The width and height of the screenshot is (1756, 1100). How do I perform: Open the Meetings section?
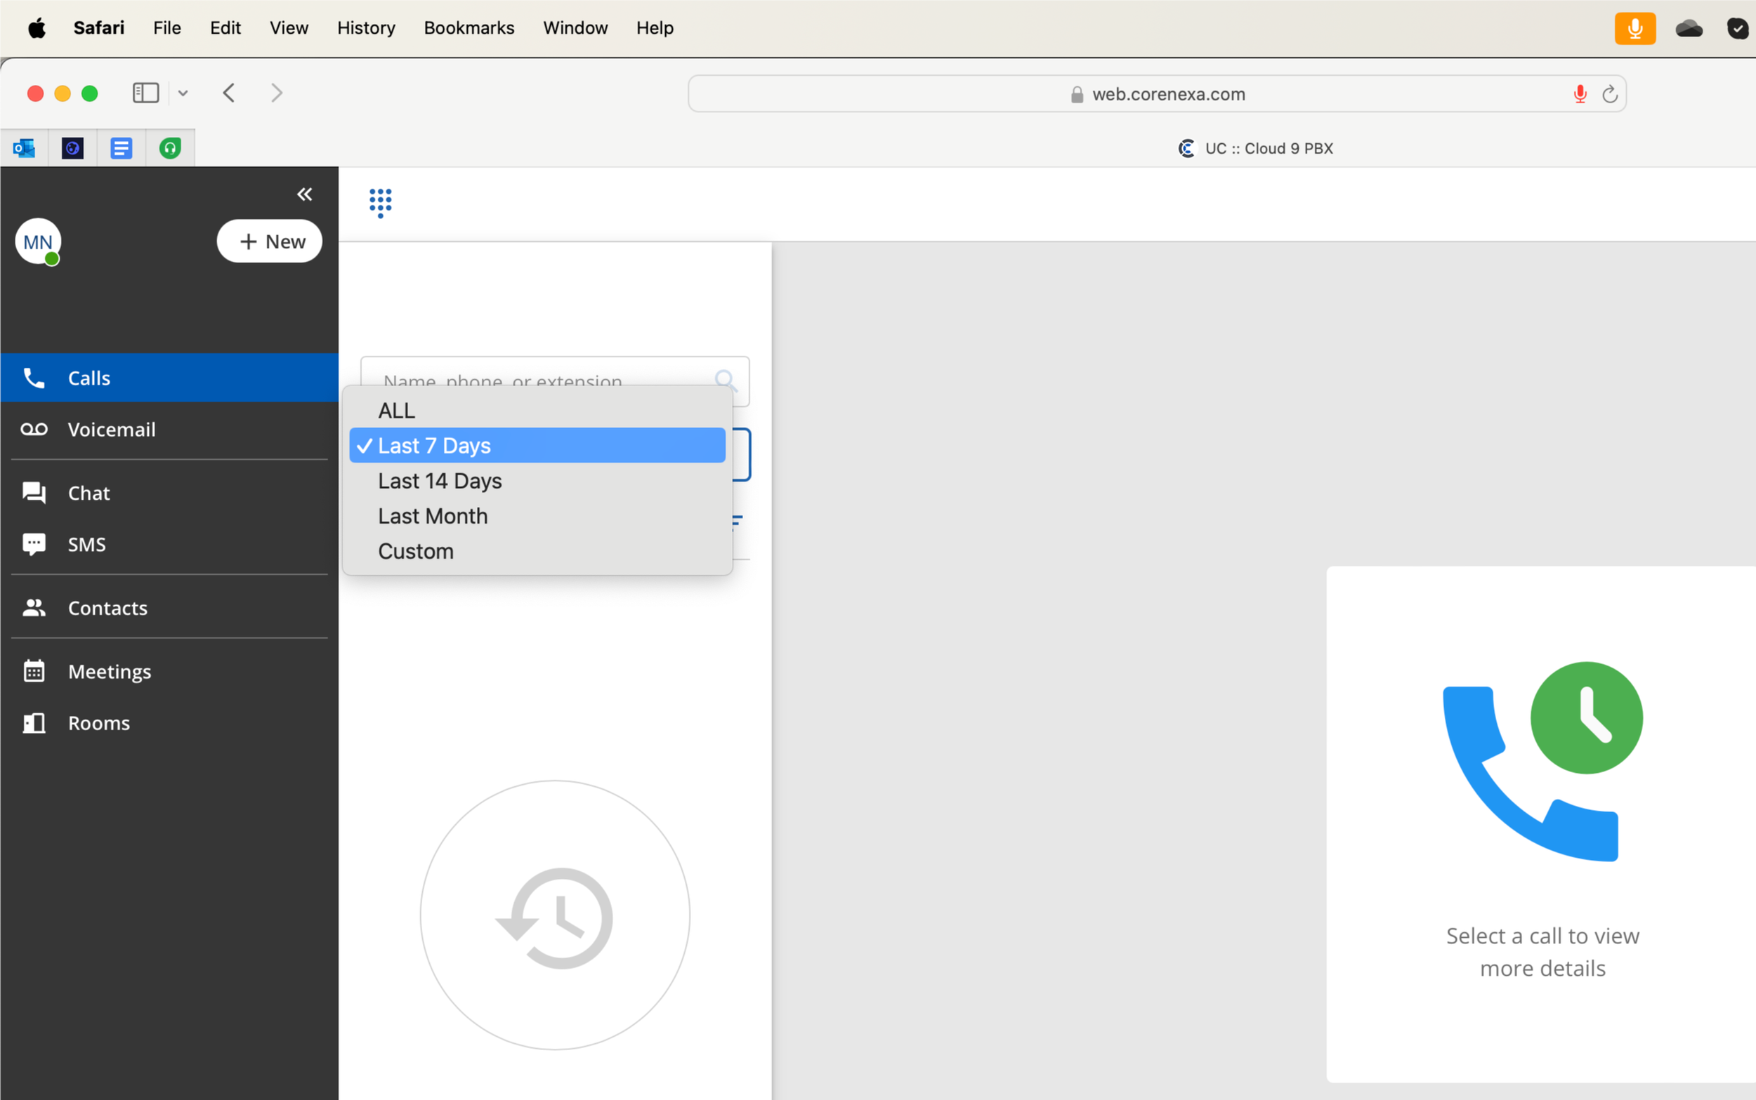[109, 671]
